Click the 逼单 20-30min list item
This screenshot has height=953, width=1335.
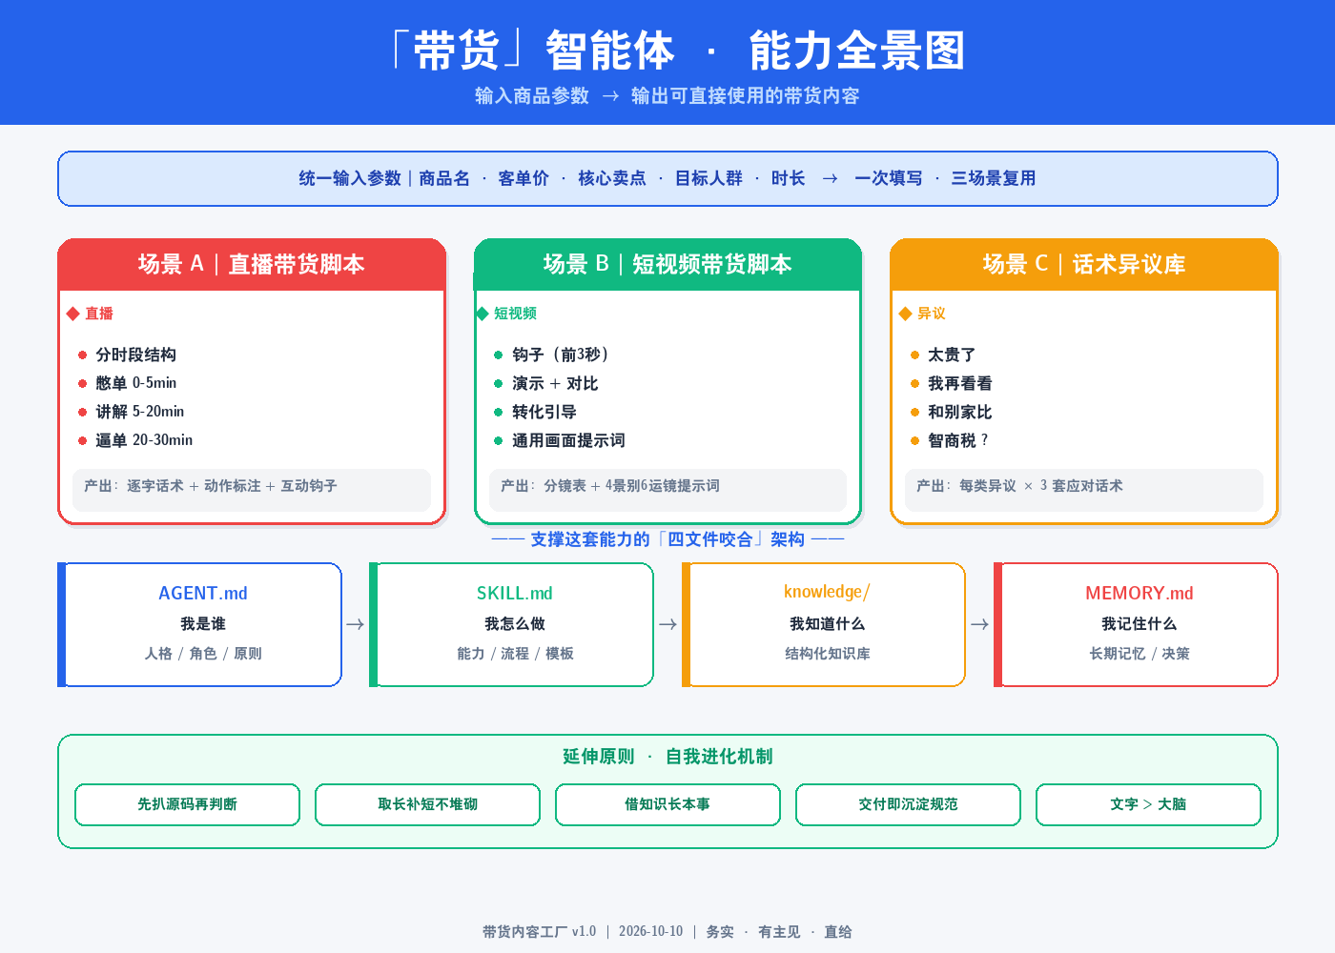[135, 440]
